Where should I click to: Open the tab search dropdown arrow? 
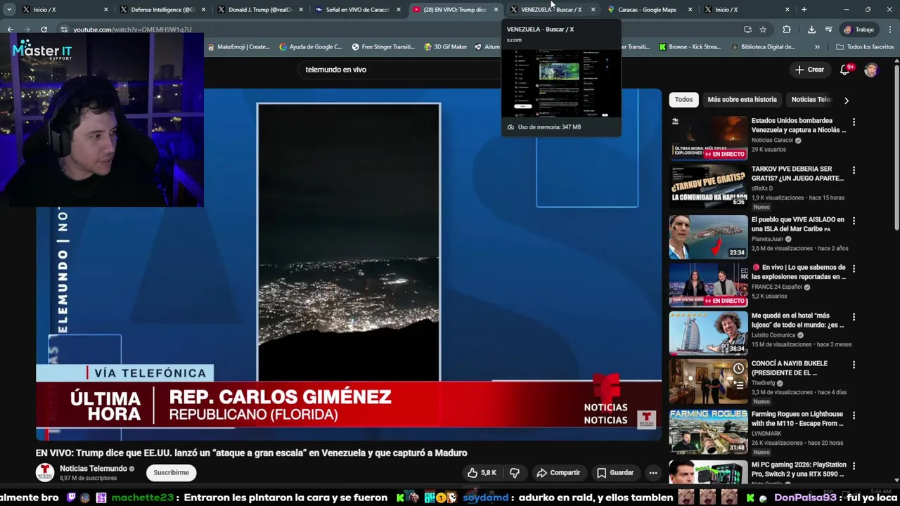click(9, 10)
